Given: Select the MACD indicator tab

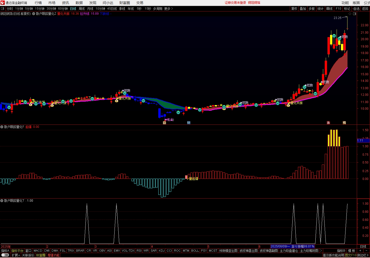Looking at the screenshot, I should [x=38, y=251].
